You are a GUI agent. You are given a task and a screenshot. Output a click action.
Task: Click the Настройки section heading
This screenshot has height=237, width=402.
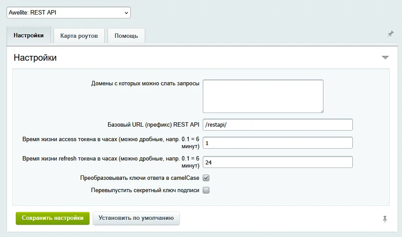[35, 58]
